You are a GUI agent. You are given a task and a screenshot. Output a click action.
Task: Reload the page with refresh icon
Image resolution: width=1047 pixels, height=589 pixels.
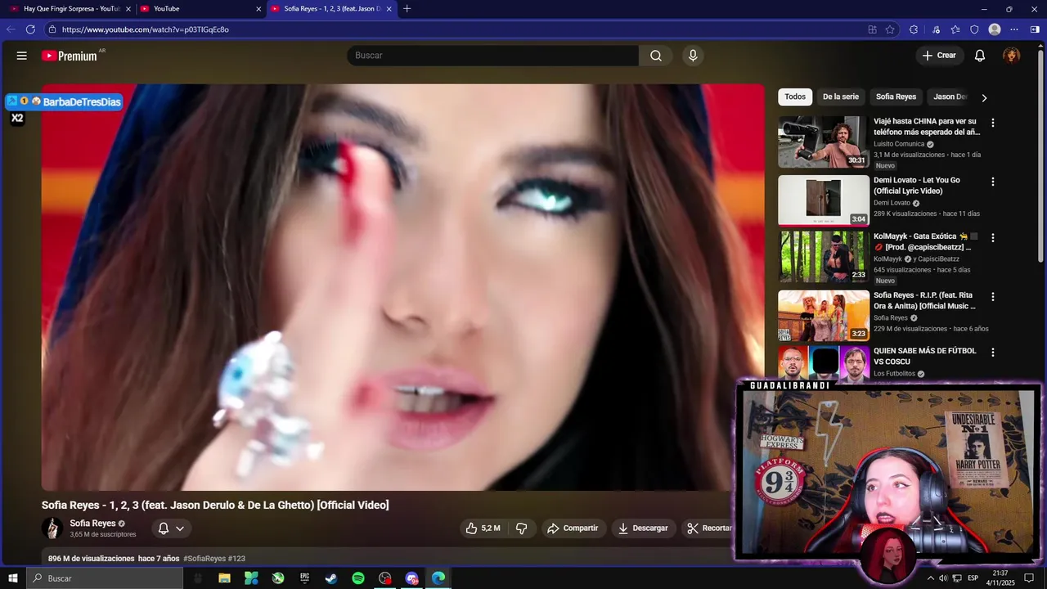(x=30, y=29)
